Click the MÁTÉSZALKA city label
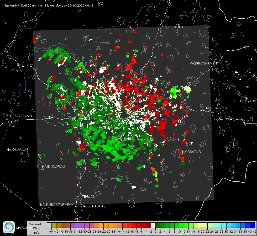The image size is (257, 236). pyautogui.click(x=216, y=108)
